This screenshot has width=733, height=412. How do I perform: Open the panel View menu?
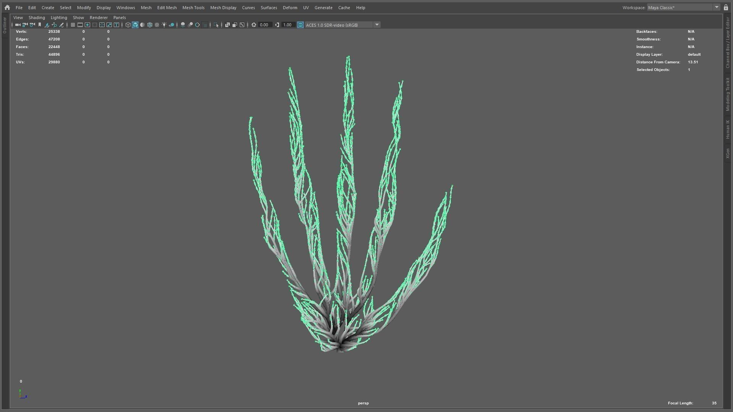point(18,18)
